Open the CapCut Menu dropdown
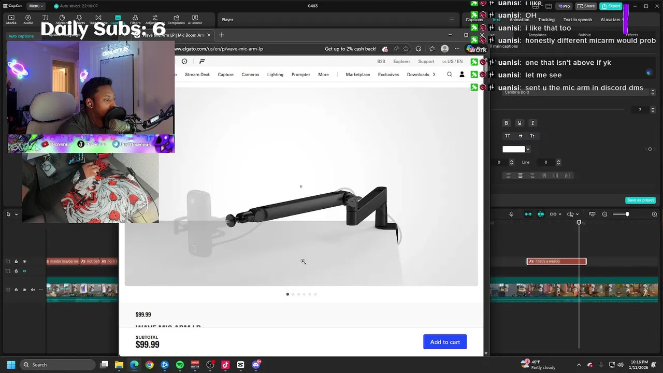Image resolution: width=663 pixels, height=373 pixels. (36, 6)
